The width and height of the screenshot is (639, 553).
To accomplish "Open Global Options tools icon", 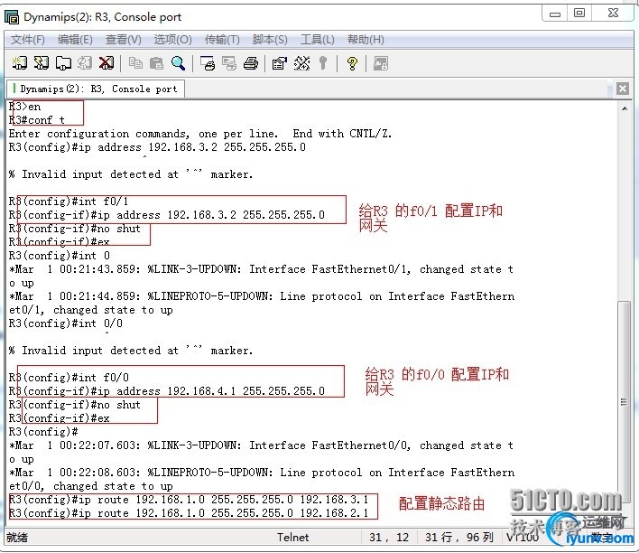I will click(x=301, y=63).
